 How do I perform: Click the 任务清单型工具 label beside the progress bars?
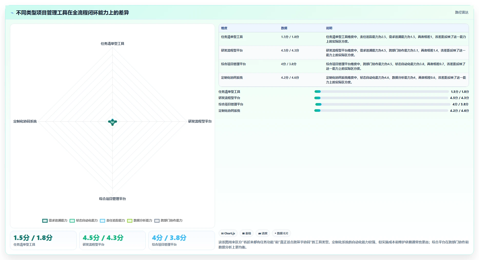[x=229, y=92]
